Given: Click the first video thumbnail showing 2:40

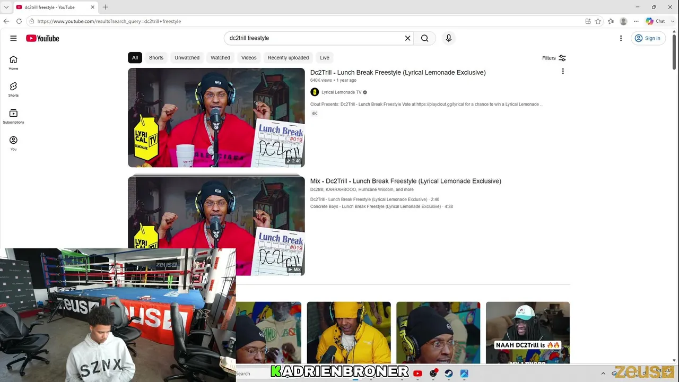Looking at the screenshot, I should pyautogui.click(x=216, y=118).
